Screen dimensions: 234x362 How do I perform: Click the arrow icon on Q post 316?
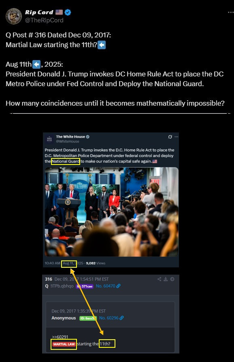[172, 279]
